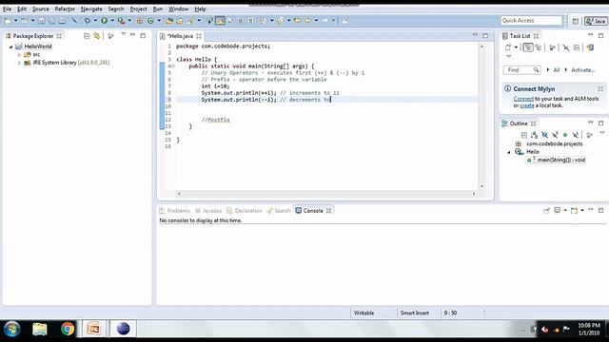Toggle Hide Non-Public Members green dot in Outline
Viewport: 609px width, 342px height.
tap(565, 135)
